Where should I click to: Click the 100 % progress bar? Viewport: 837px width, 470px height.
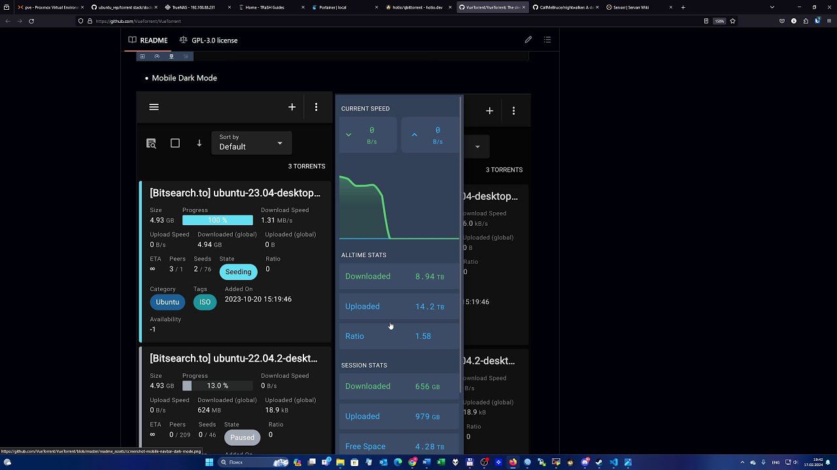coord(218,221)
